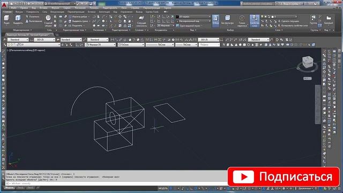
Task: Open Свойства слоя layer properties
Action: coord(255,21)
